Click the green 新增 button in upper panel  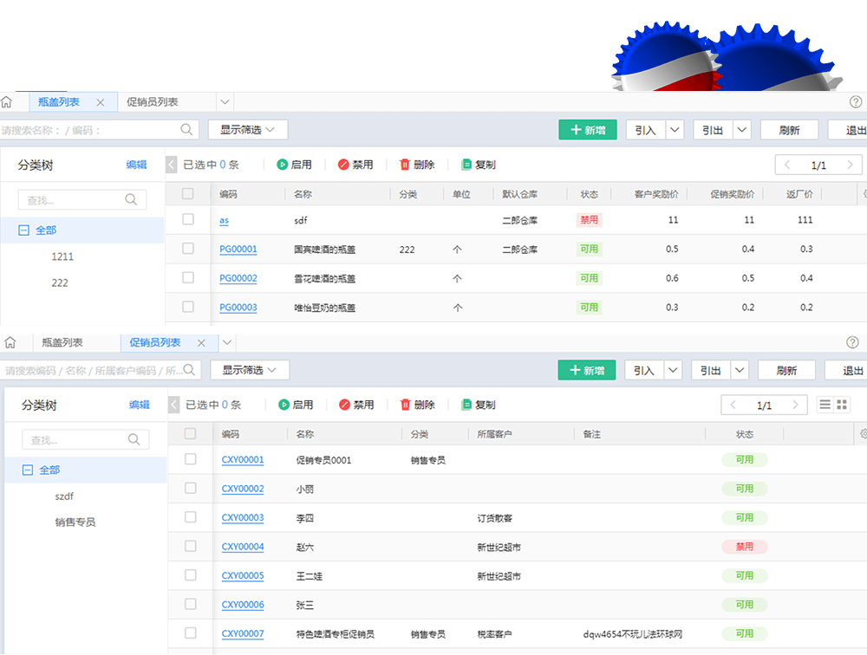(587, 130)
